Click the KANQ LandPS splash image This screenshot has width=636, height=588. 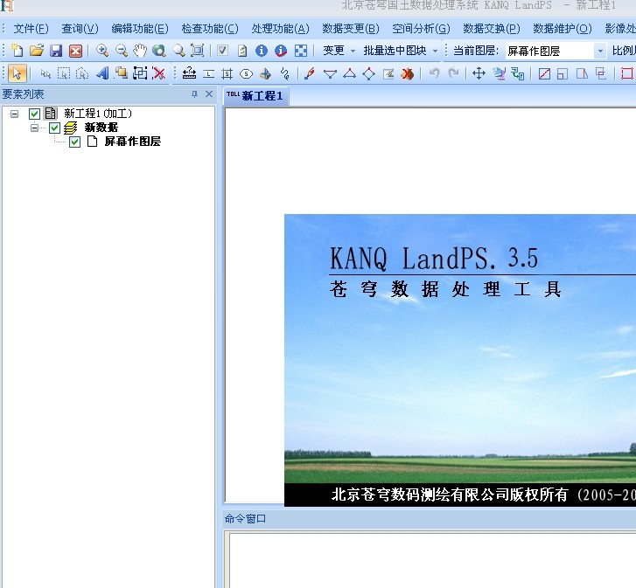[460, 361]
